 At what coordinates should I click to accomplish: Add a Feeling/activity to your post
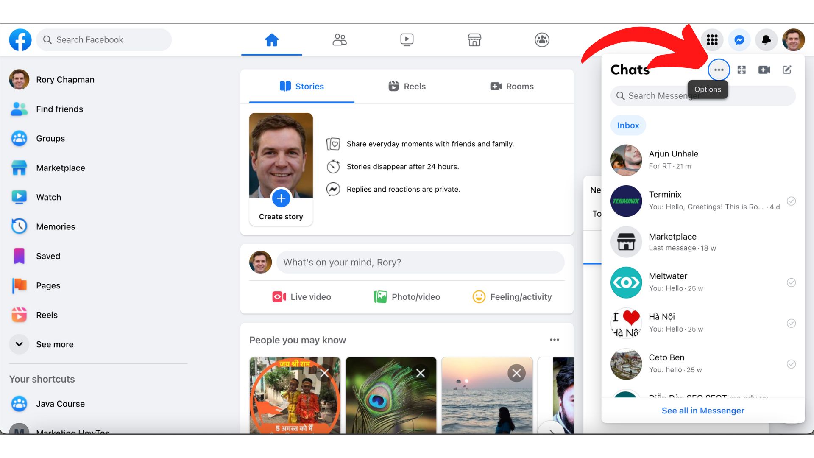point(512,296)
